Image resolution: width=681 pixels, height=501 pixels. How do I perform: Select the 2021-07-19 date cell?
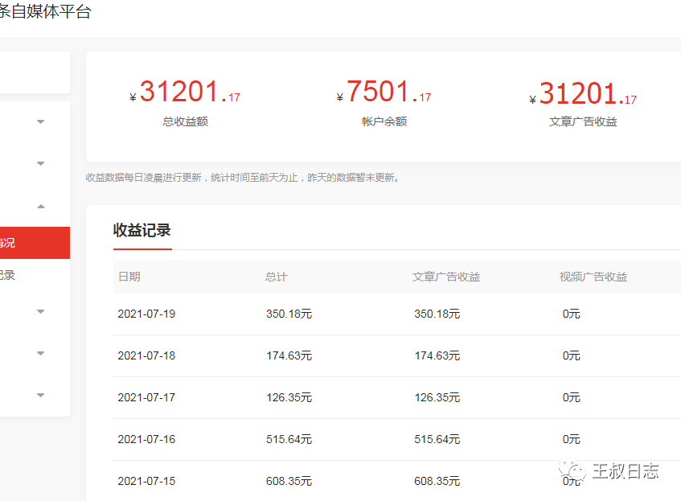pyautogui.click(x=146, y=314)
